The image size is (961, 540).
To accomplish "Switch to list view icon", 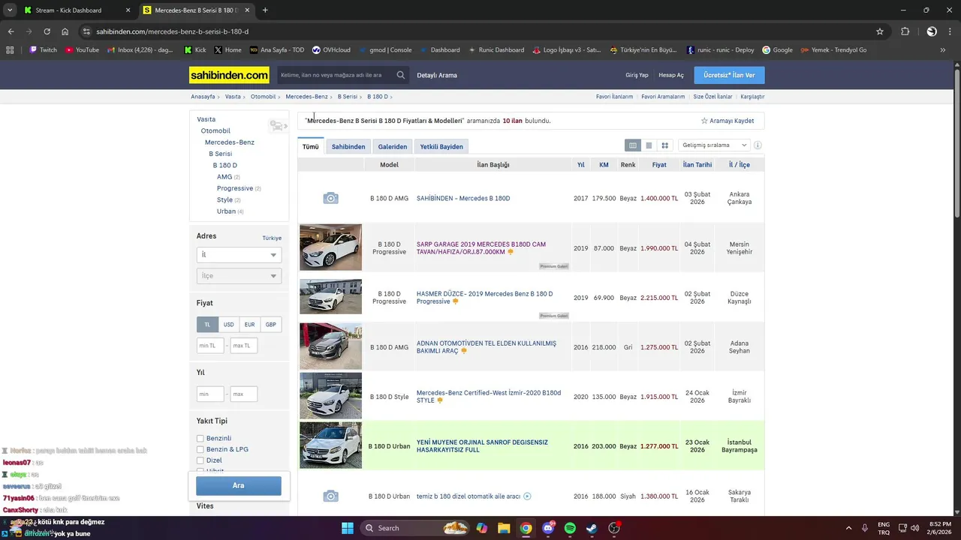I will pyautogui.click(x=649, y=145).
